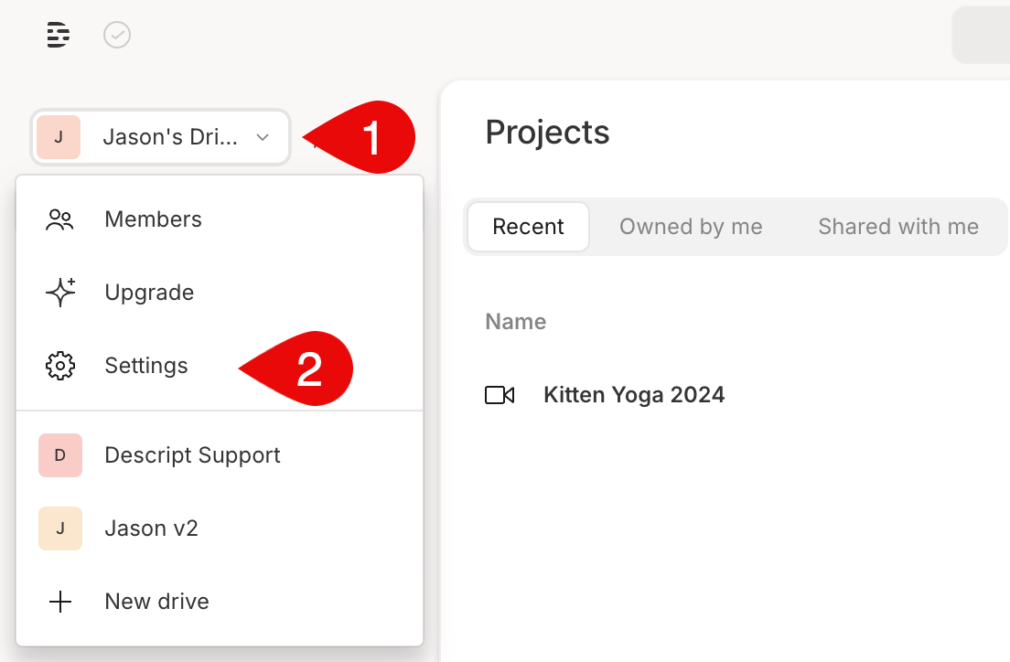Open Members from the menu
The image size is (1010, 662).
220,219
